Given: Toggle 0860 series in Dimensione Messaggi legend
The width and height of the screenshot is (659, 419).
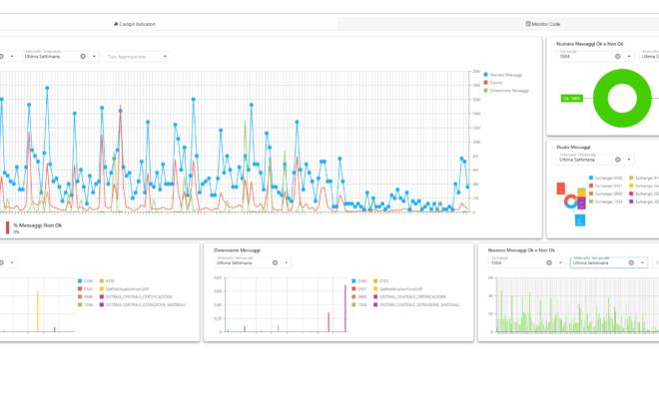Looking at the screenshot, I should pos(359,297).
